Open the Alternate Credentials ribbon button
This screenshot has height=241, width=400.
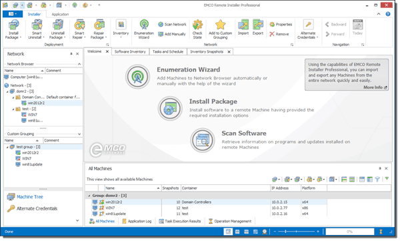(x=308, y=29)
